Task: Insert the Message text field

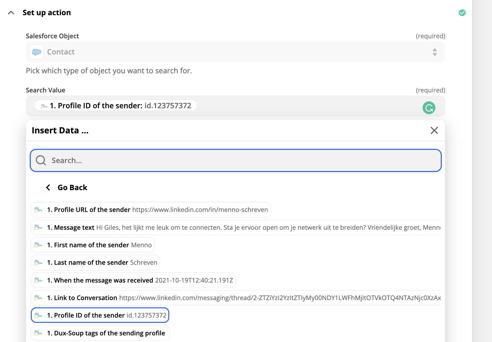Action: [236, 227]
